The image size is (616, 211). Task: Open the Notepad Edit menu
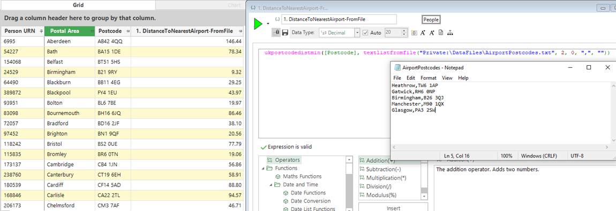click(411, 78)
